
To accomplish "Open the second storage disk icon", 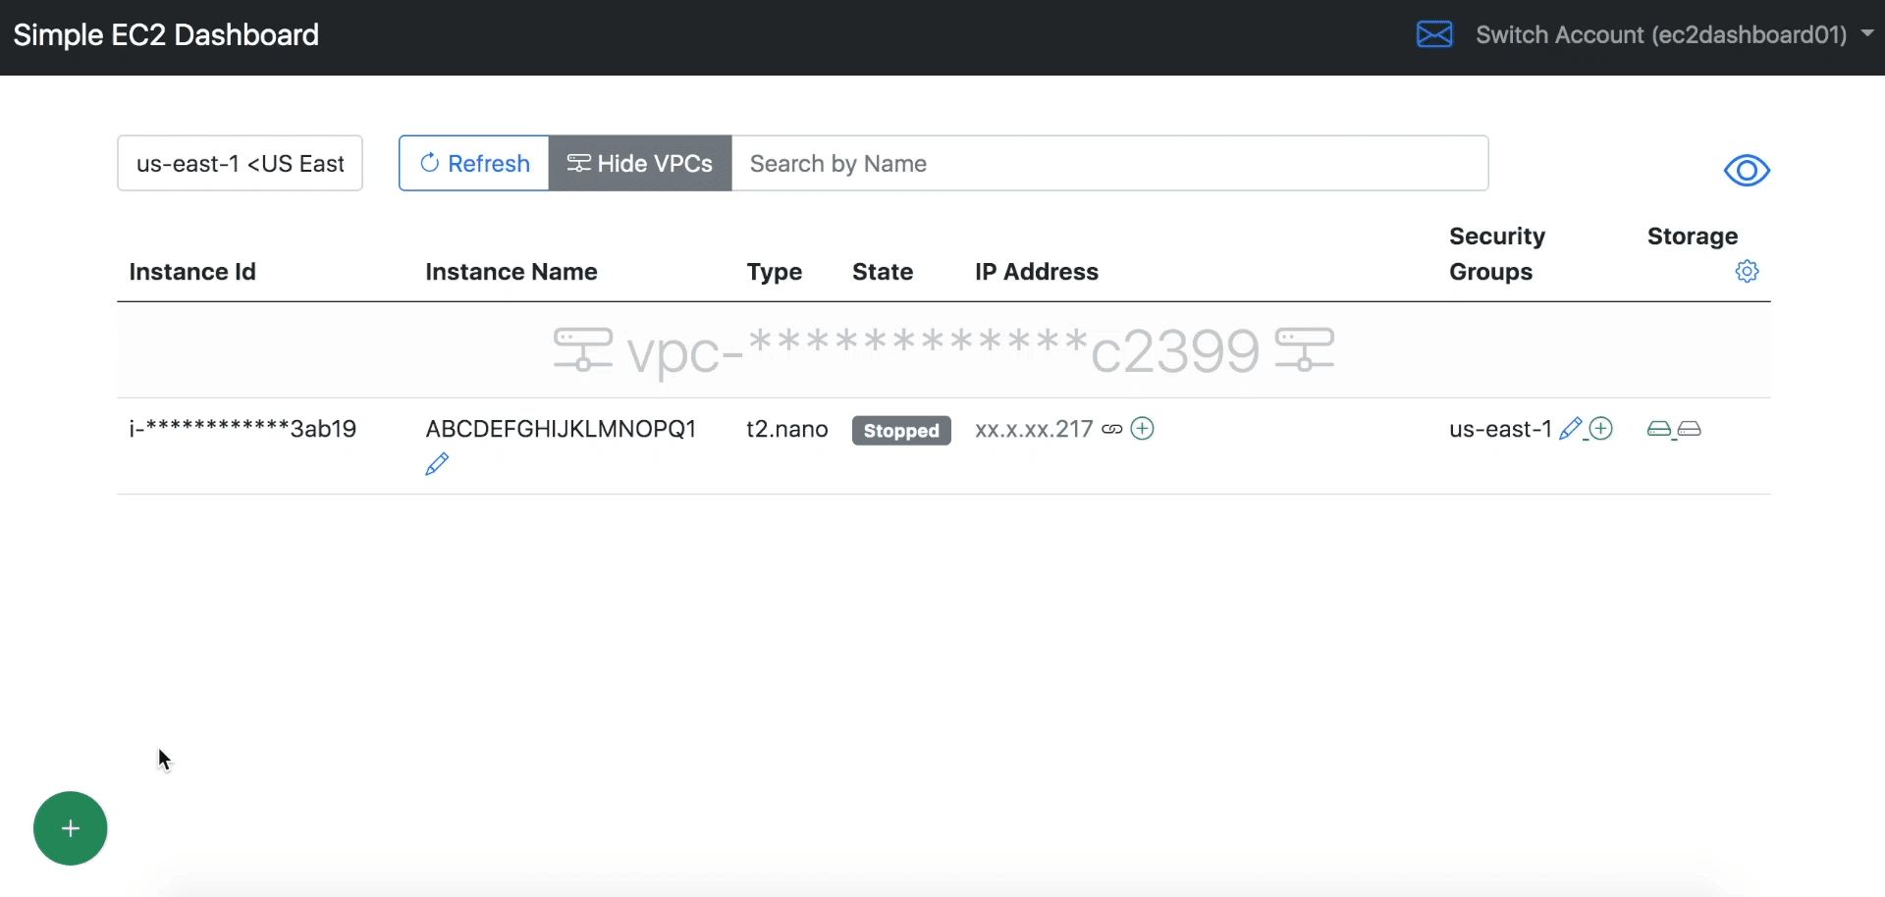I will coord(1690,429).
